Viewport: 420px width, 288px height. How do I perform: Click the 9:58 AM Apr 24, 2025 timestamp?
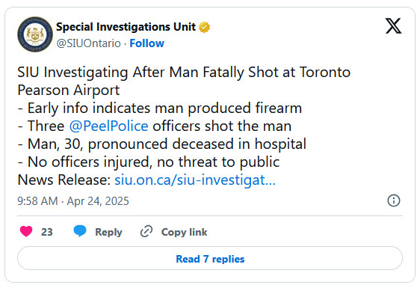pyautogui.click(x=73, y=200)
